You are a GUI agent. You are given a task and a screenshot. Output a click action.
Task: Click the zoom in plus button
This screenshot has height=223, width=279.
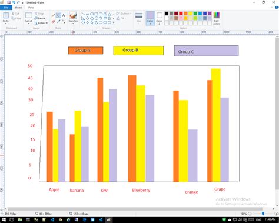(x=276, y=214)
